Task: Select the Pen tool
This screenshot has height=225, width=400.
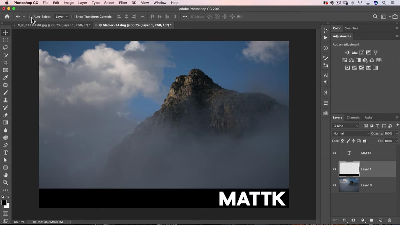Action: click(x=5, y=145)
